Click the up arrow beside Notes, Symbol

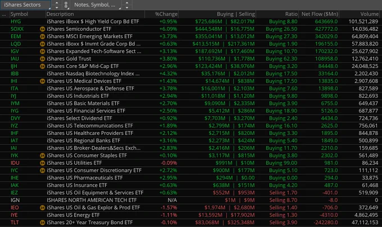click(x=127, y=3)
